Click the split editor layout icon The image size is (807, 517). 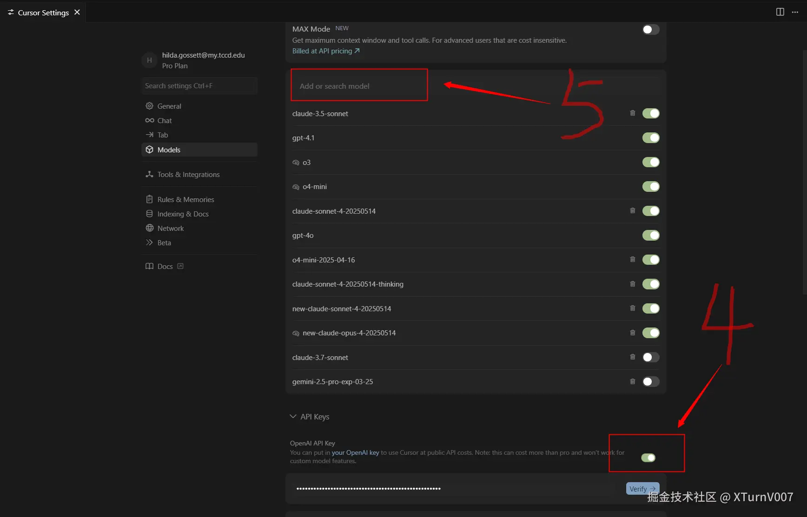pos(780,12)
